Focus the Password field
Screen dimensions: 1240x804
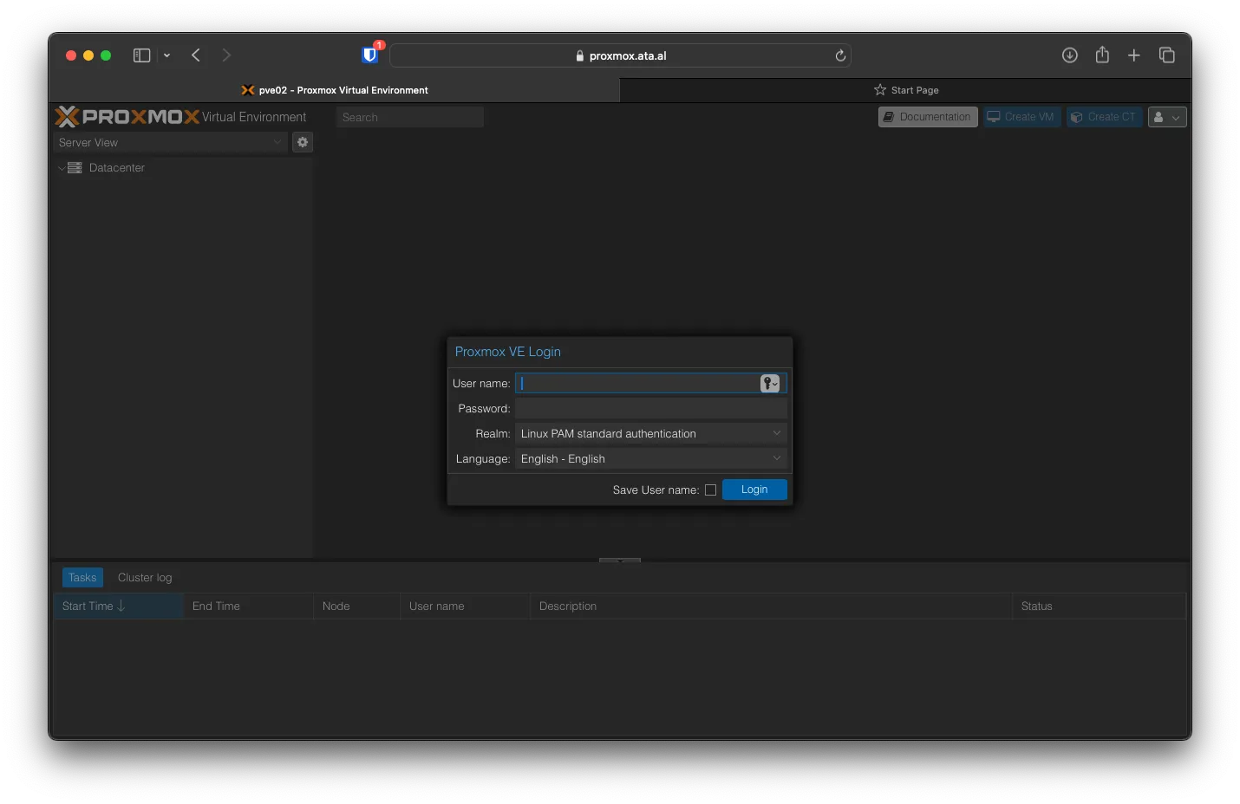651,408
